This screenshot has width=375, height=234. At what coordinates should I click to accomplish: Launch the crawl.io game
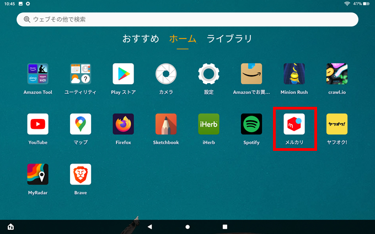coord(337,74)
